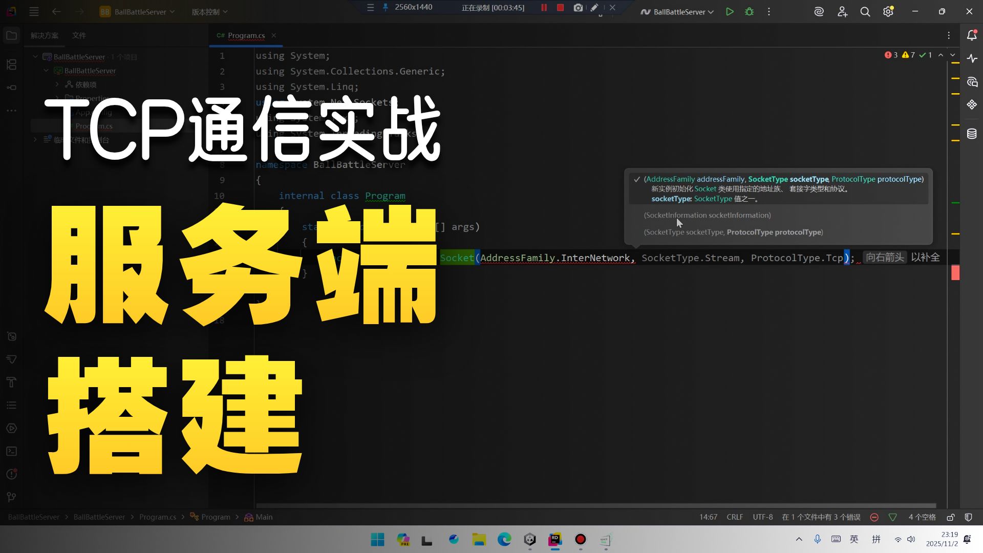Image resolution: width=983 pixels, height=553 pixels.
Task: Open the Database tool window
Action: [x=971, y=134]
